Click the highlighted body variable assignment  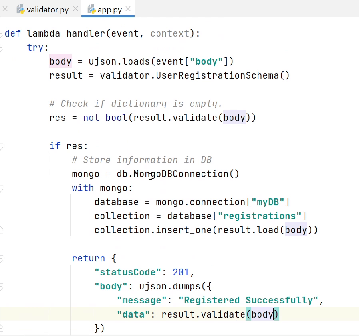click(x=60, y=61)
